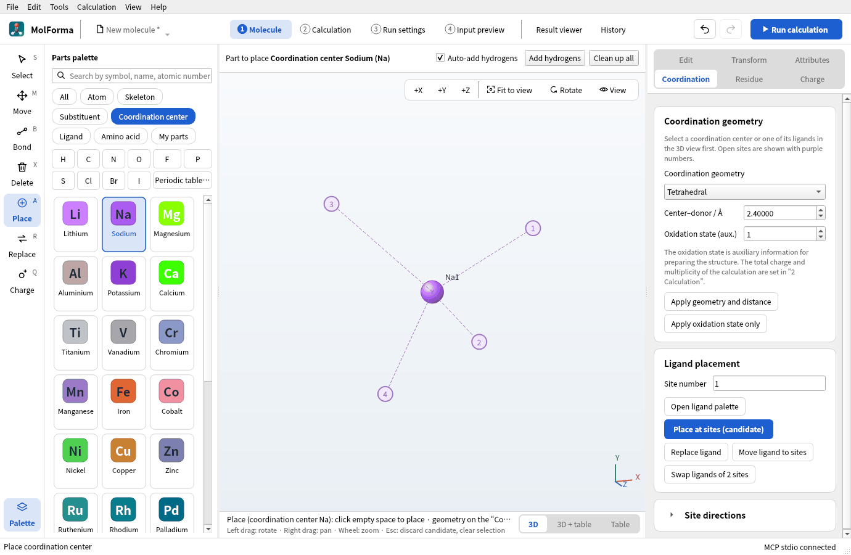Increase the Center-donor distance stepper

click(x=821, y=210)
